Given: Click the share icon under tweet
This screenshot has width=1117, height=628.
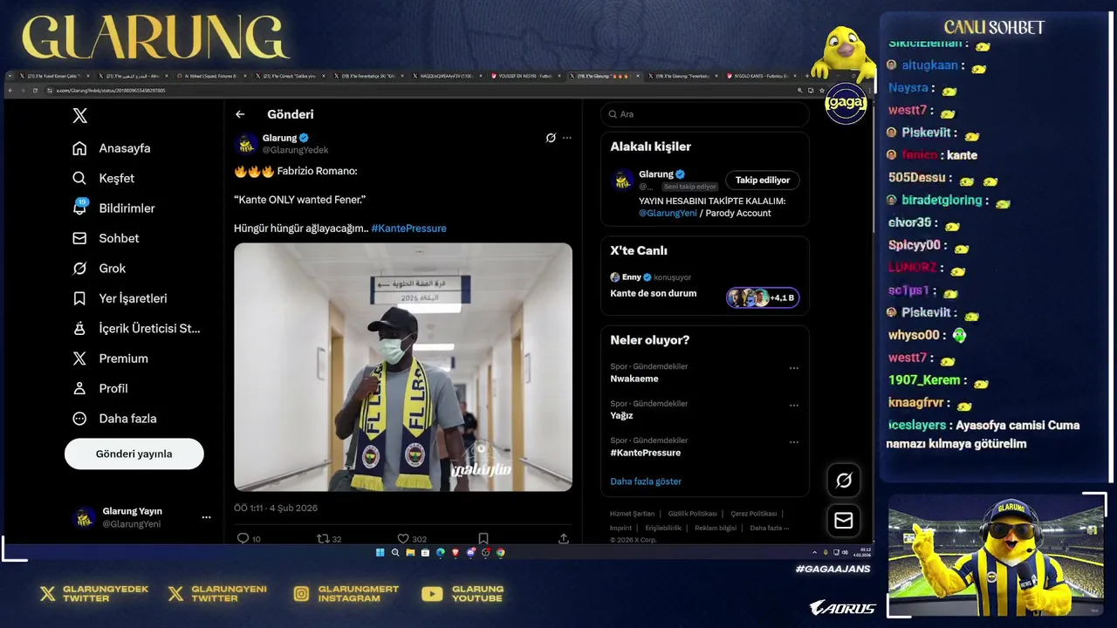Looking at the screenshot, I should pos(564,539).
